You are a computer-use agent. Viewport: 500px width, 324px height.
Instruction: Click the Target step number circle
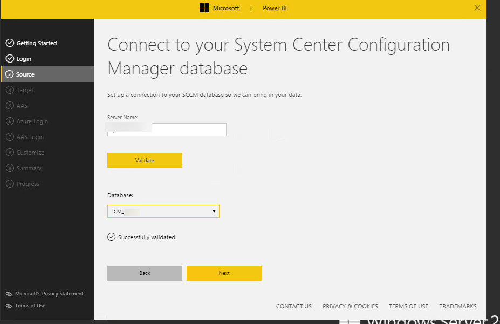coord(10,90)
